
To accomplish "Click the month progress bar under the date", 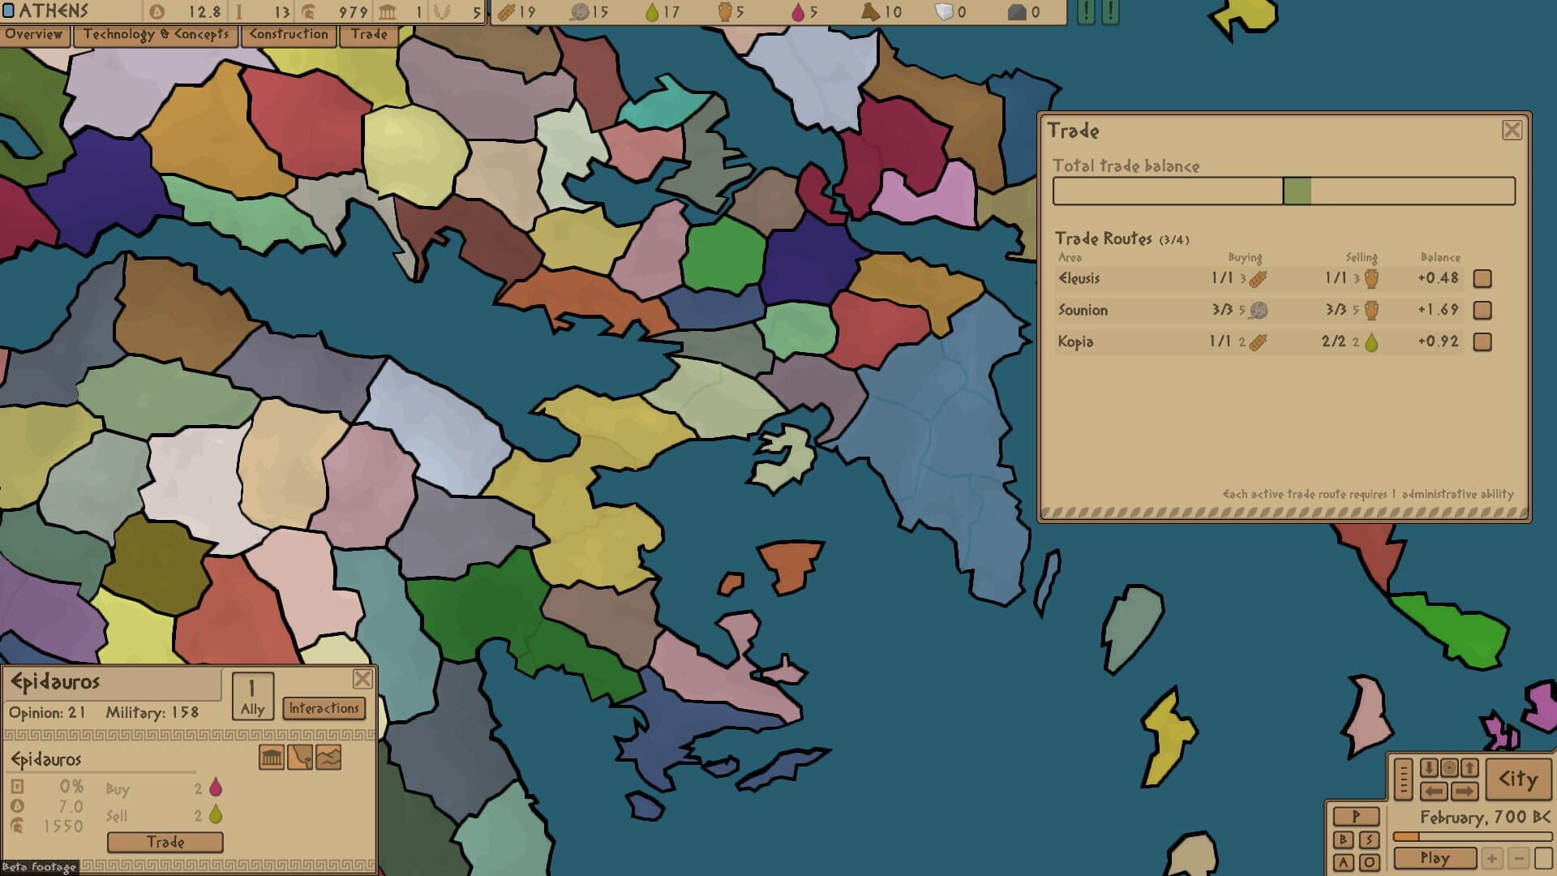I will click(x=1471, y=837).
